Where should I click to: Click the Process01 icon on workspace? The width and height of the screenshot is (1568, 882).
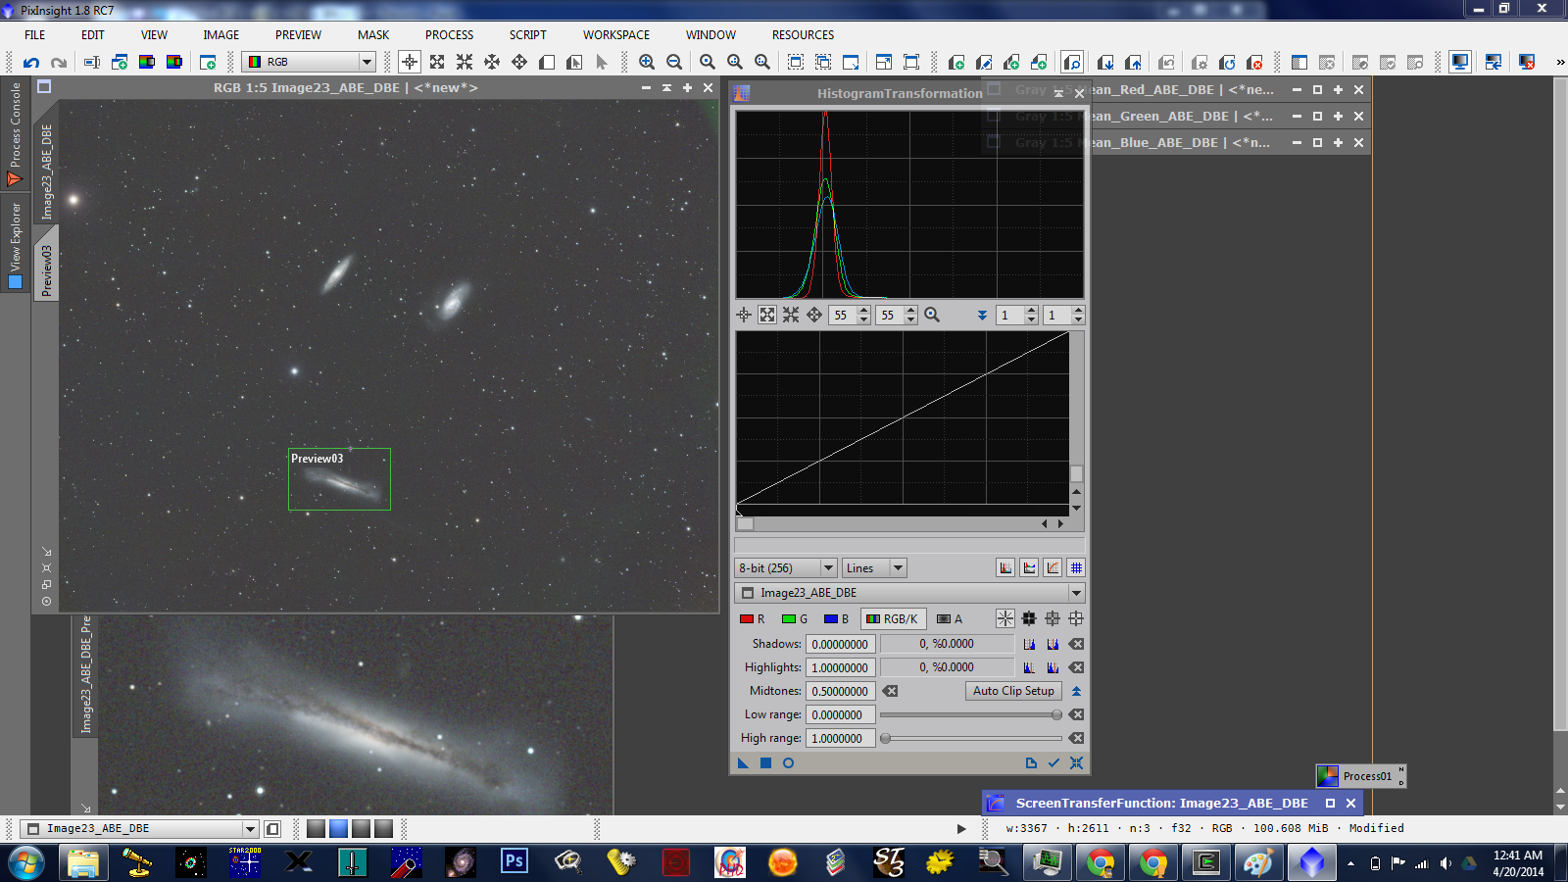click(x=1360, y=775)
